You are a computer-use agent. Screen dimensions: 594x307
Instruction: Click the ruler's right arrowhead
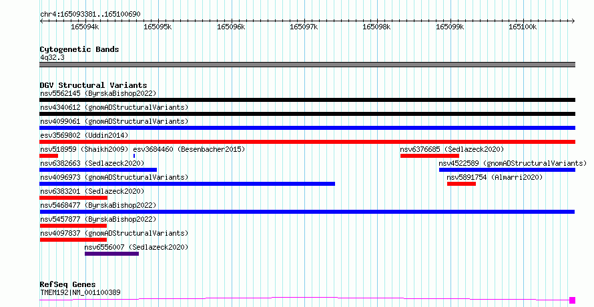[573, 21]
